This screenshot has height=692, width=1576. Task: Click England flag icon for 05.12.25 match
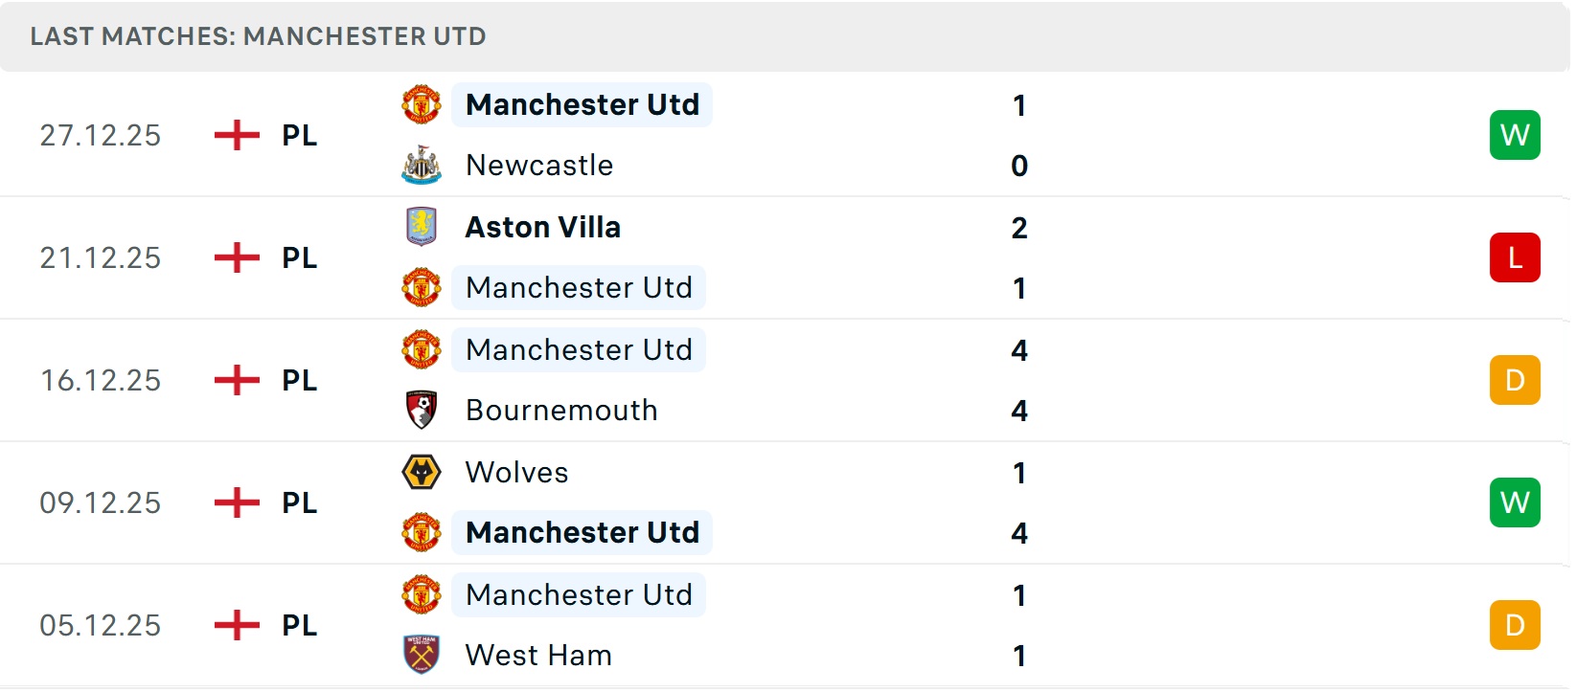point(237,625)
